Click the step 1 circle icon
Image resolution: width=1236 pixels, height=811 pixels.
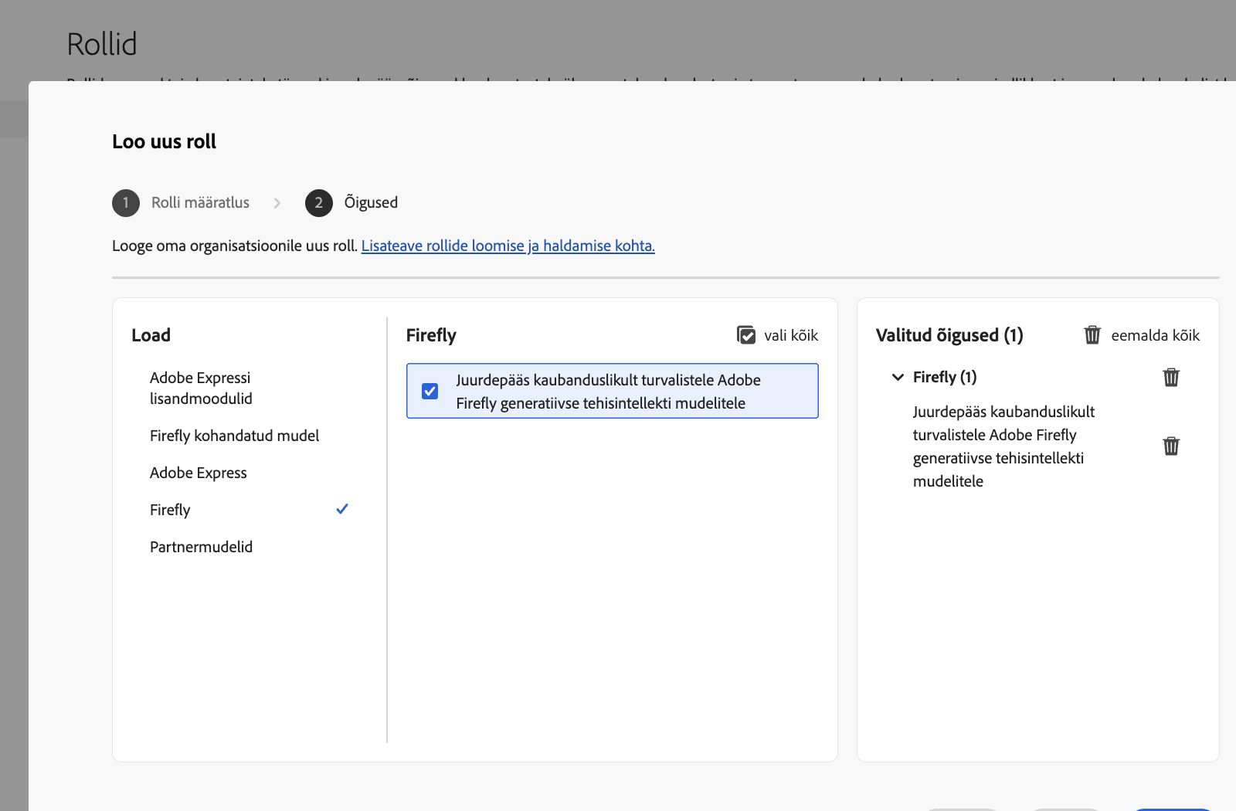tap(126, 203)
